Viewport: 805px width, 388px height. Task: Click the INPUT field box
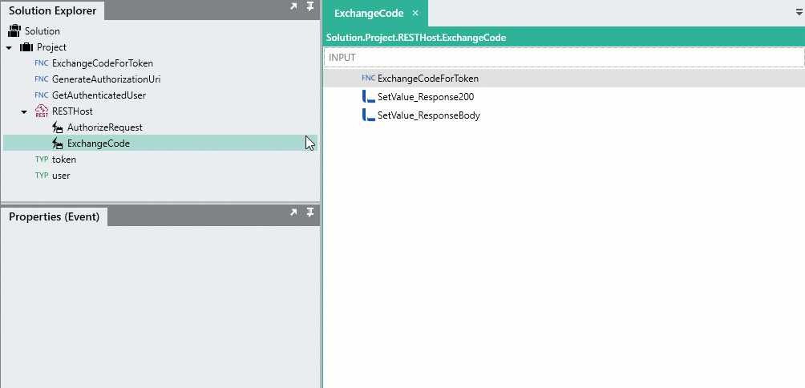(x=563, y=58)
